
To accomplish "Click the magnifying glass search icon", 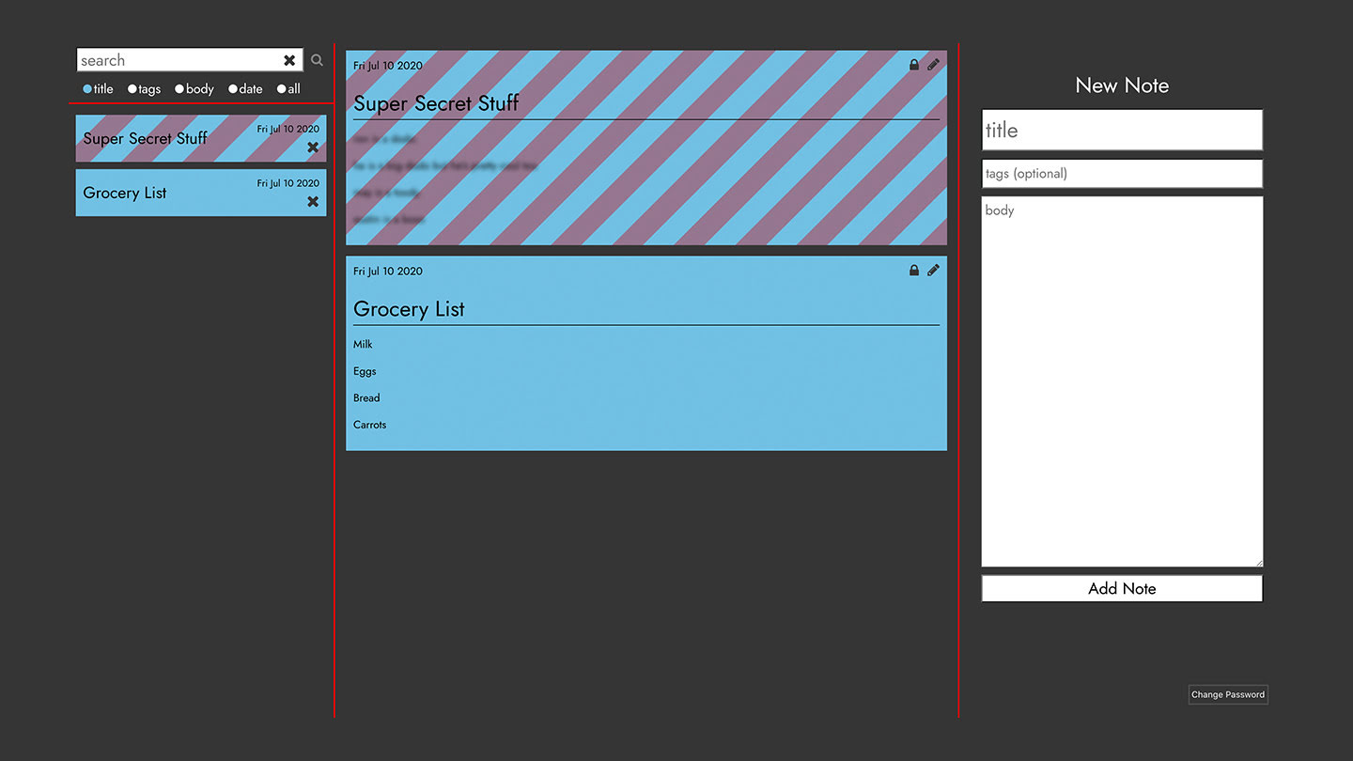I will tap(317, 60).
